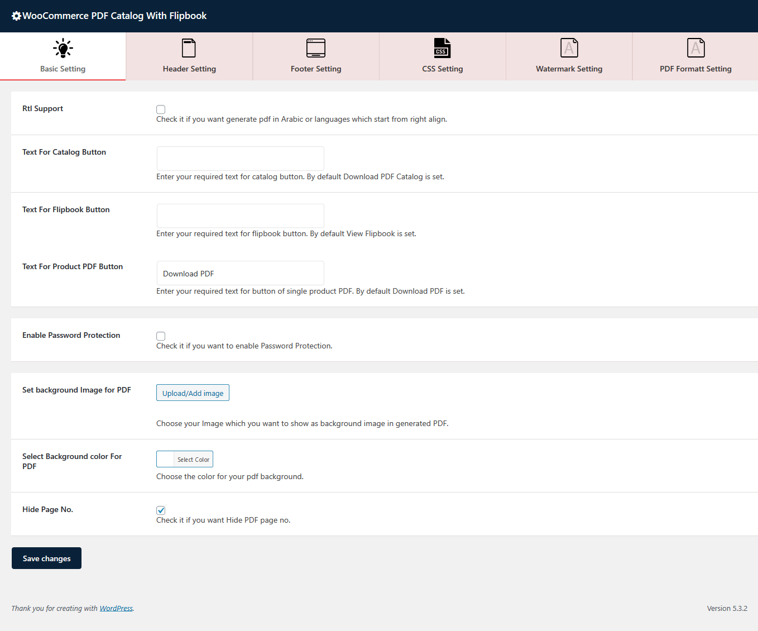The height and width of the screenshot is (631, 758).
Task: Click the Text For Catalog Button input field
Action: 241,159
